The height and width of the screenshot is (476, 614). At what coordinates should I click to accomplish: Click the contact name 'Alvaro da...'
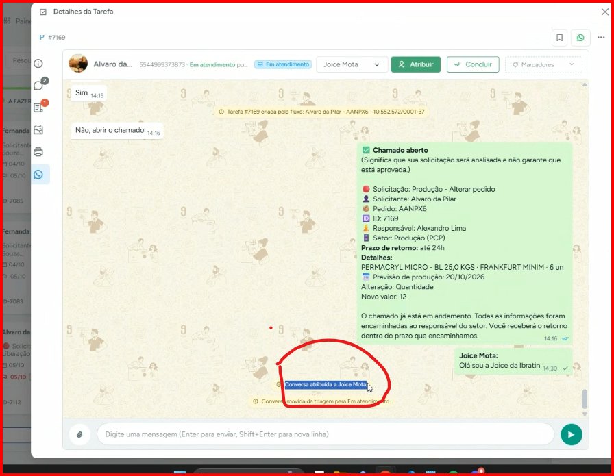pos(113,64)
